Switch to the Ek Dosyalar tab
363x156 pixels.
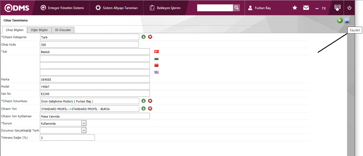click(63, 30)
